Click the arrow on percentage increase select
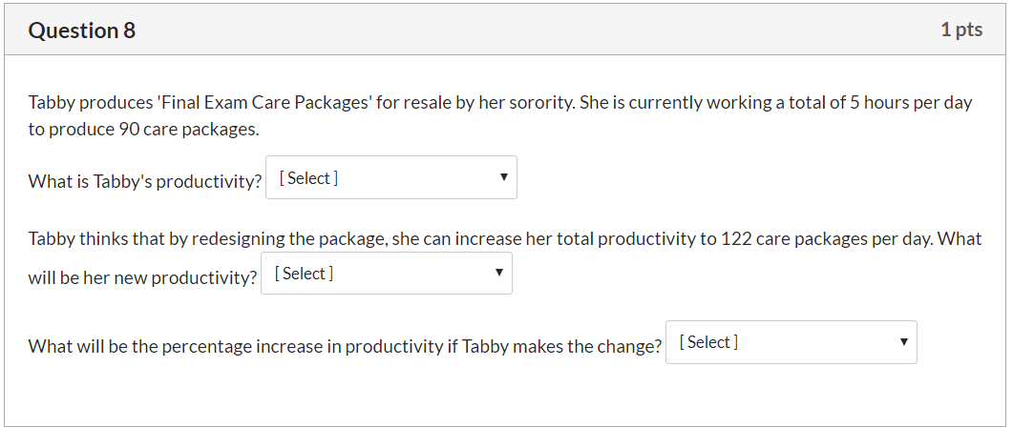The width and height of the screenshot is (1013, 428). pos(904,341)
